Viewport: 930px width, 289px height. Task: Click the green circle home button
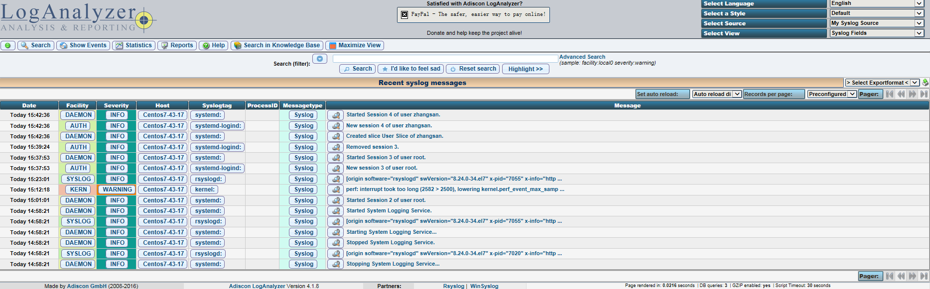pyautogui.click(x=8, y=45)
